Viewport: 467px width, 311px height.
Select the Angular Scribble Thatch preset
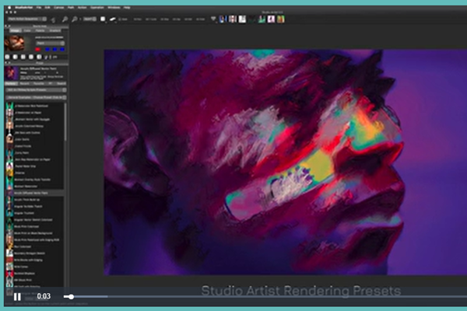pyautogui.click(x=35, y=206)
